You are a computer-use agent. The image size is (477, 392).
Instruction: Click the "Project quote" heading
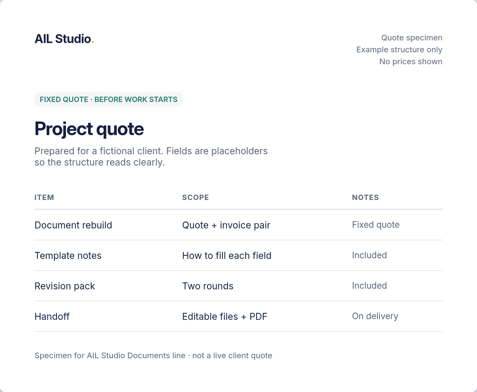tap(89, 129)
